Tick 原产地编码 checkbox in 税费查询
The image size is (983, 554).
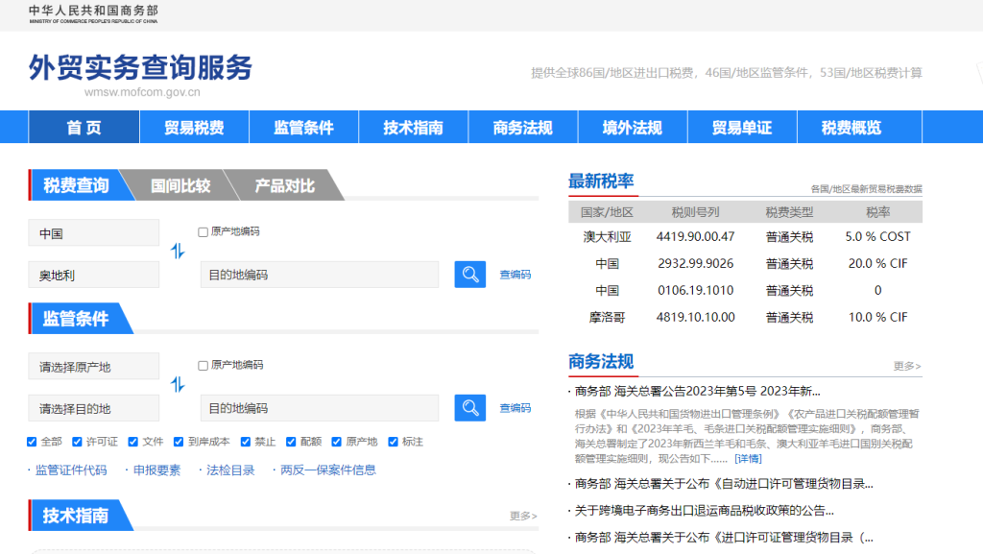(x=204, y=232)
